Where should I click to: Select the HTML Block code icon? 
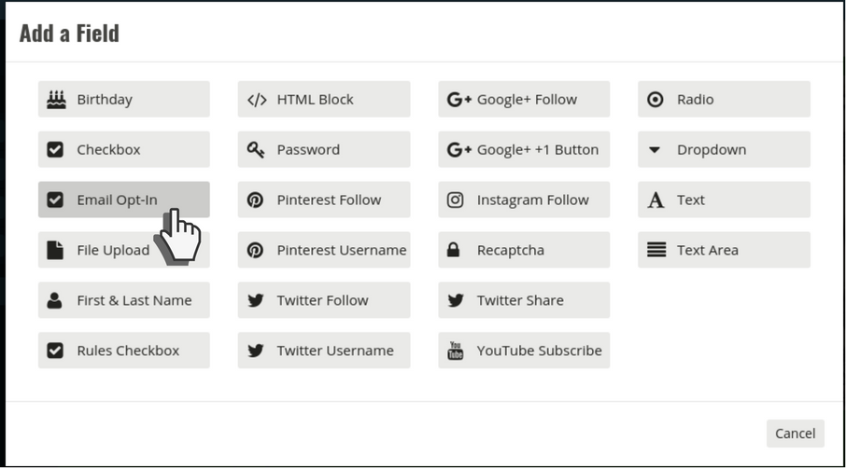click(x=257, y=100)
